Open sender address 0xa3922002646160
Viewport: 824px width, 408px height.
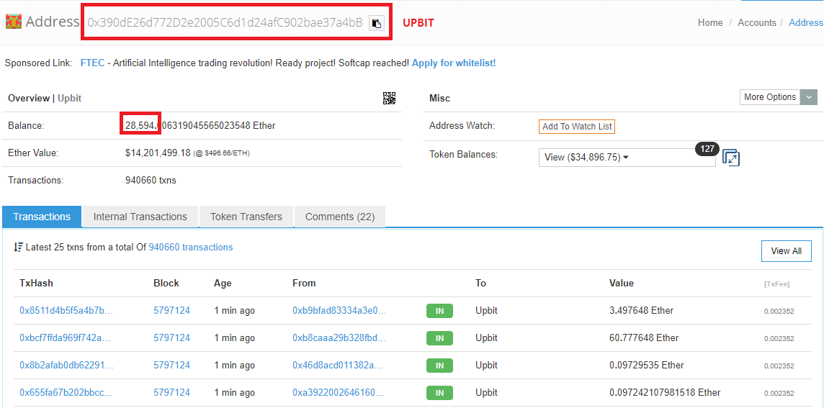[339, 392]
